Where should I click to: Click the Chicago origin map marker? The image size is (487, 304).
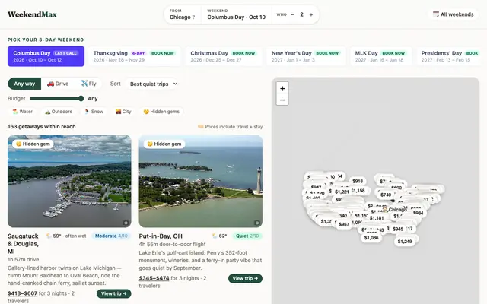click(395, 210)
